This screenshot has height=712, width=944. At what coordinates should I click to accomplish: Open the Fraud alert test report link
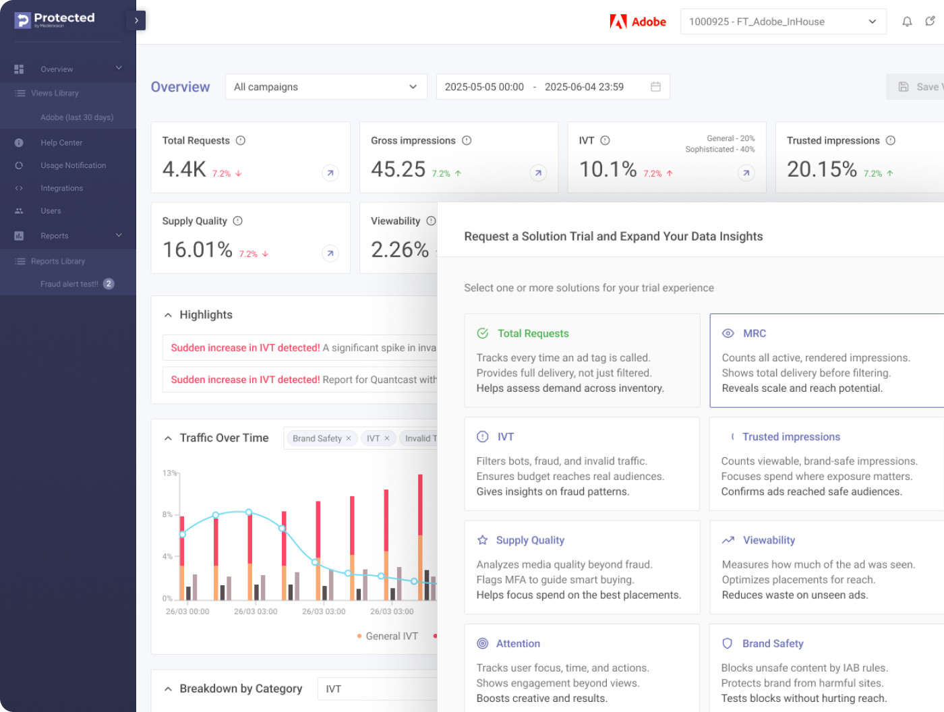[69, 284]
